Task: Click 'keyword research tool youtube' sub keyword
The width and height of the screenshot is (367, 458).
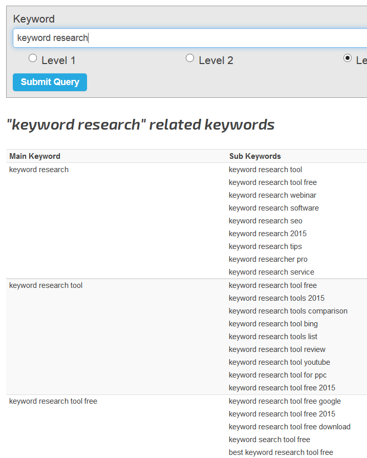Action: [279, 363]
